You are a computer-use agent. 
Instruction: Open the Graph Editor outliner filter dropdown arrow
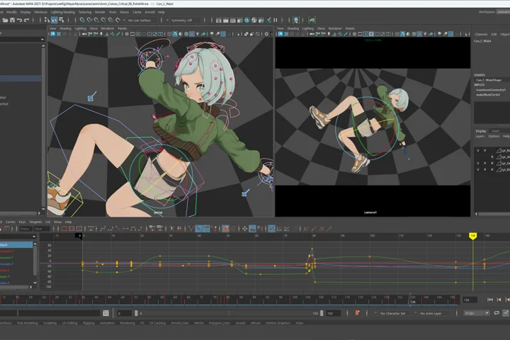click(x=34, y=237)
